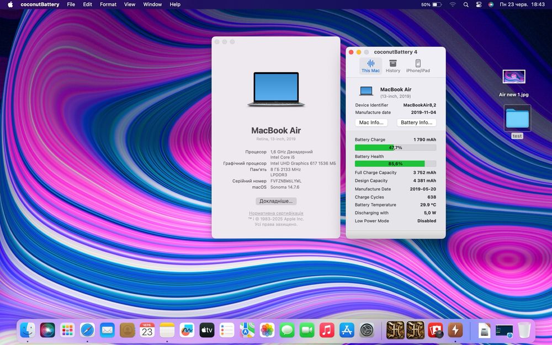This screenshot has height=345, width=552.
Task: Click the MacBook Air laptop image in About window
Action: coord(276,89)
